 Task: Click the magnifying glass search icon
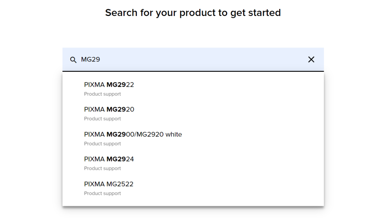(x=73, y=60)
